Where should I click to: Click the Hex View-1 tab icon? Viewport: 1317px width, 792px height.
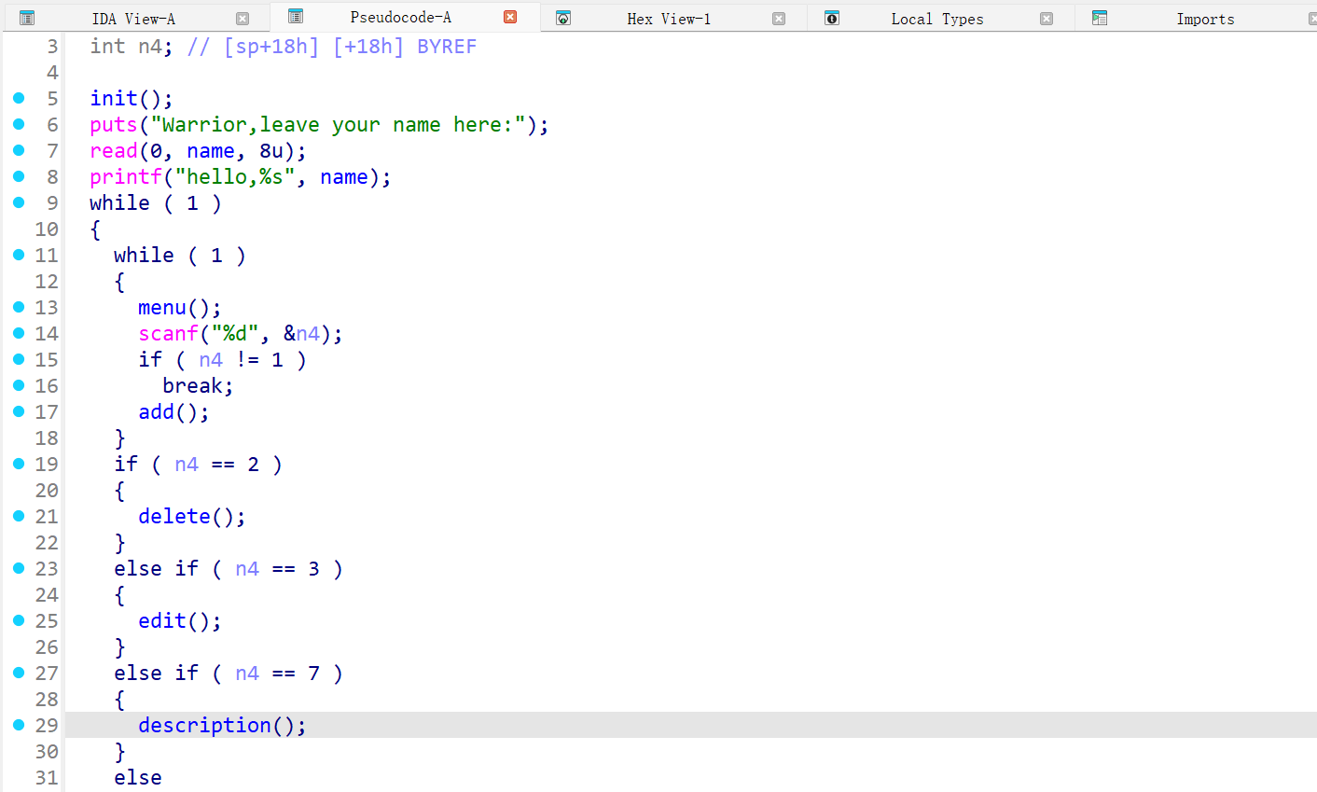pyautogui.click(x=562, y=18)
